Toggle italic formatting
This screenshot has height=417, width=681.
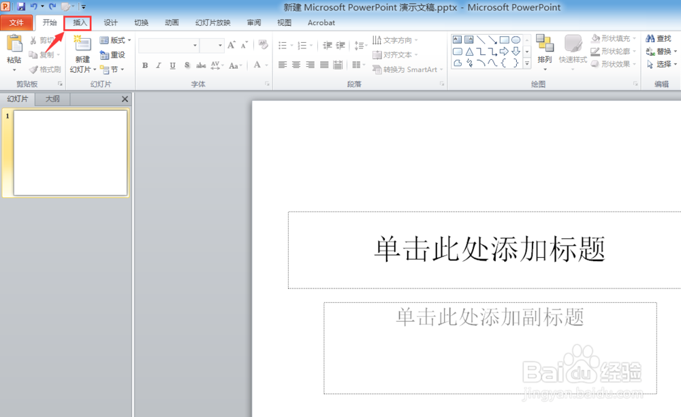[x=158, y=65]
